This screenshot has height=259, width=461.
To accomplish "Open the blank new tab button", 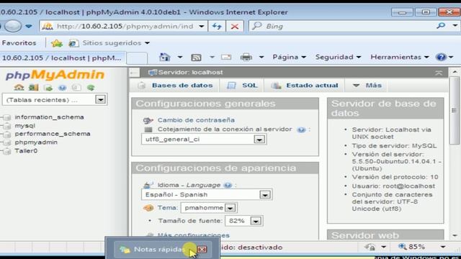I will (137, 58).
